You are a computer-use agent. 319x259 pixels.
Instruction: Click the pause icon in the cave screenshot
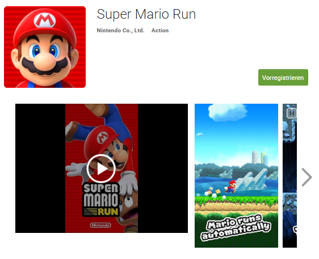point(292,113)
